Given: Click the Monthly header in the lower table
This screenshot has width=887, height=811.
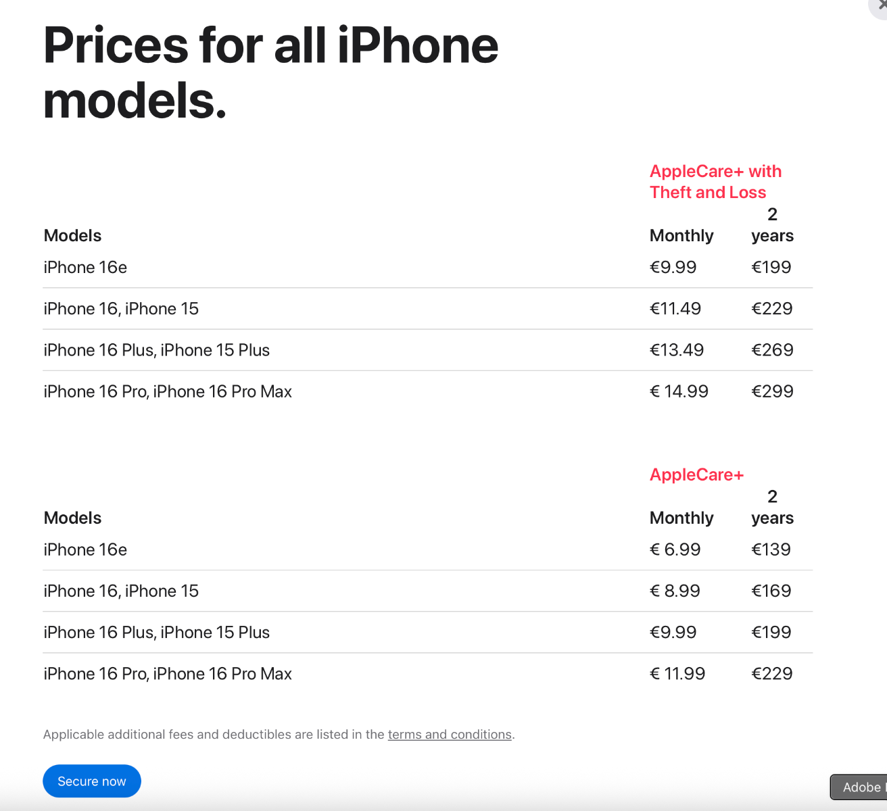Looking at the screenshot, I should pos(681,518).
